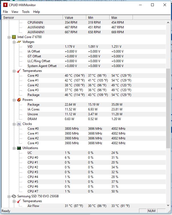172x215 pixels.
Task: Click the scrollbar down arrow
Action: click(x=168, y=205)
